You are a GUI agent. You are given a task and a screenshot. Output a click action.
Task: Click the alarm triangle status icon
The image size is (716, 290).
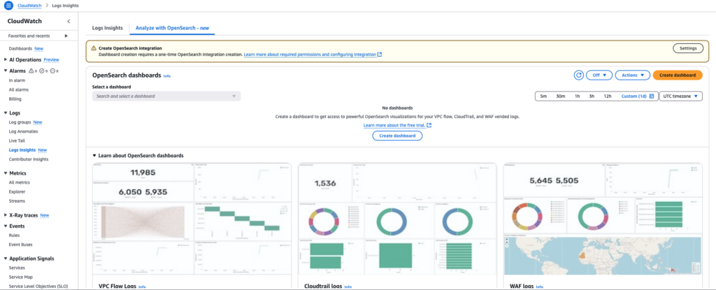point(30,71)
